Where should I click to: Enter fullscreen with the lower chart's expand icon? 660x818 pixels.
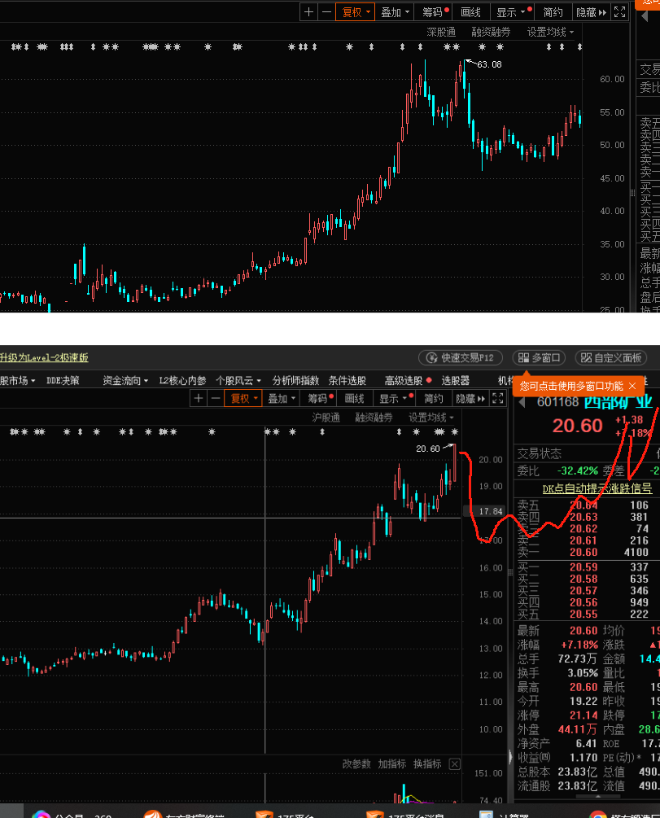point(498,399)
